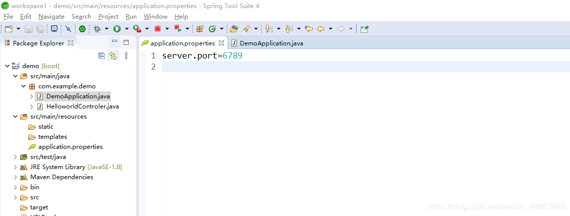Click the New file wizard icon
Image resolution: width=570 pixels, height=216 pixels.
9,29
